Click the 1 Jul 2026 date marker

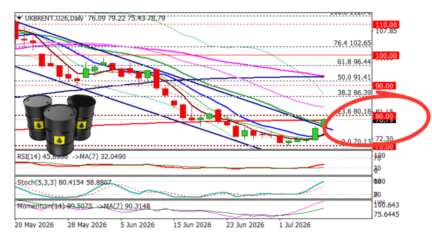click(x=295, y=225)
